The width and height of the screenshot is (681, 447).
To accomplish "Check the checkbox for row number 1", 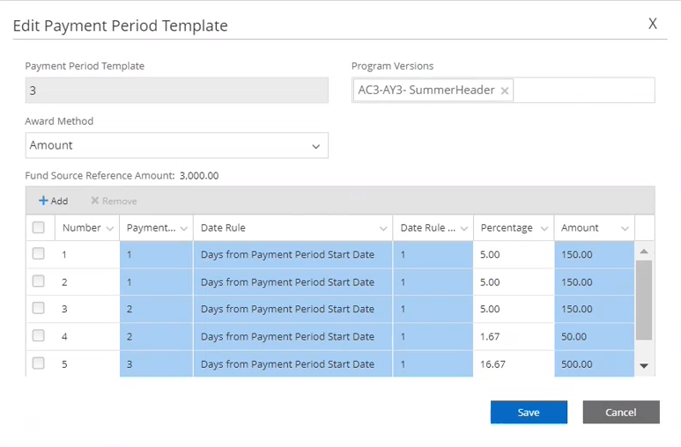I will 38,254.
